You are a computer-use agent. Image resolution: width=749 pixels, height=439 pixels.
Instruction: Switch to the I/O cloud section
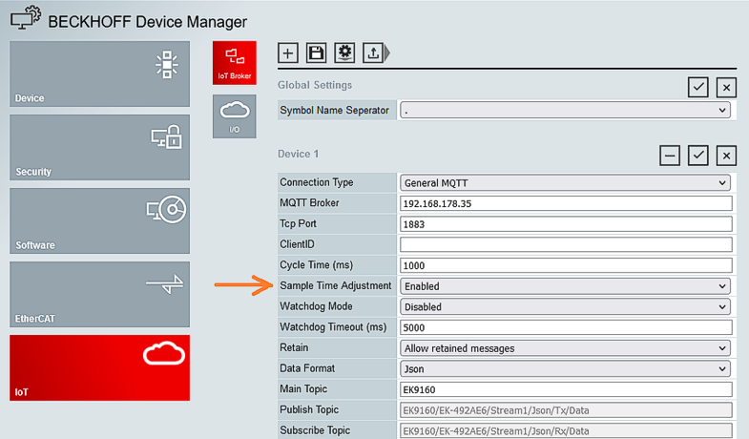pyautogui.click(x=235, y=116)
